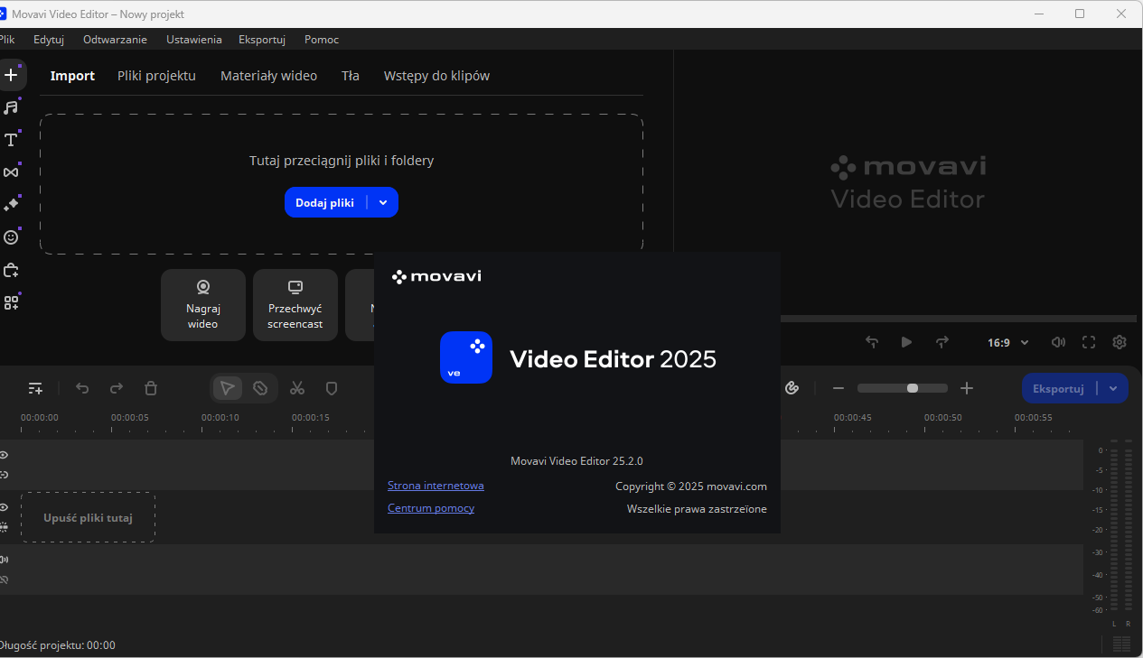Open player settings gear icon

click(x=1120, y=342)
